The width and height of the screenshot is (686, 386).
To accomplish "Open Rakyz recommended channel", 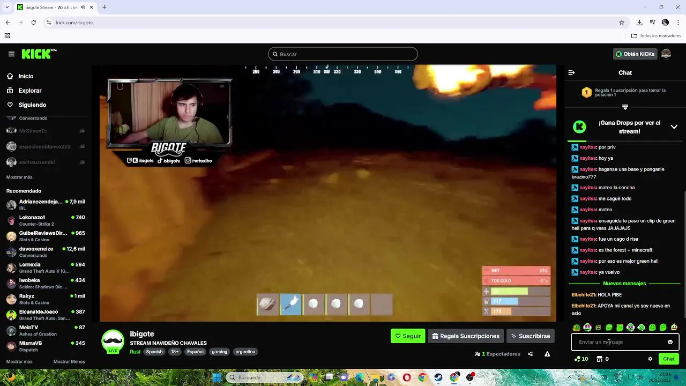I will click(46, 299).
